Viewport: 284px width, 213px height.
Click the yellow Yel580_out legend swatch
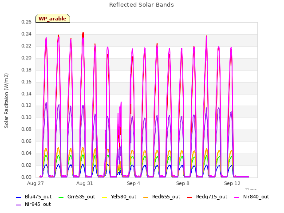(105, 197)
